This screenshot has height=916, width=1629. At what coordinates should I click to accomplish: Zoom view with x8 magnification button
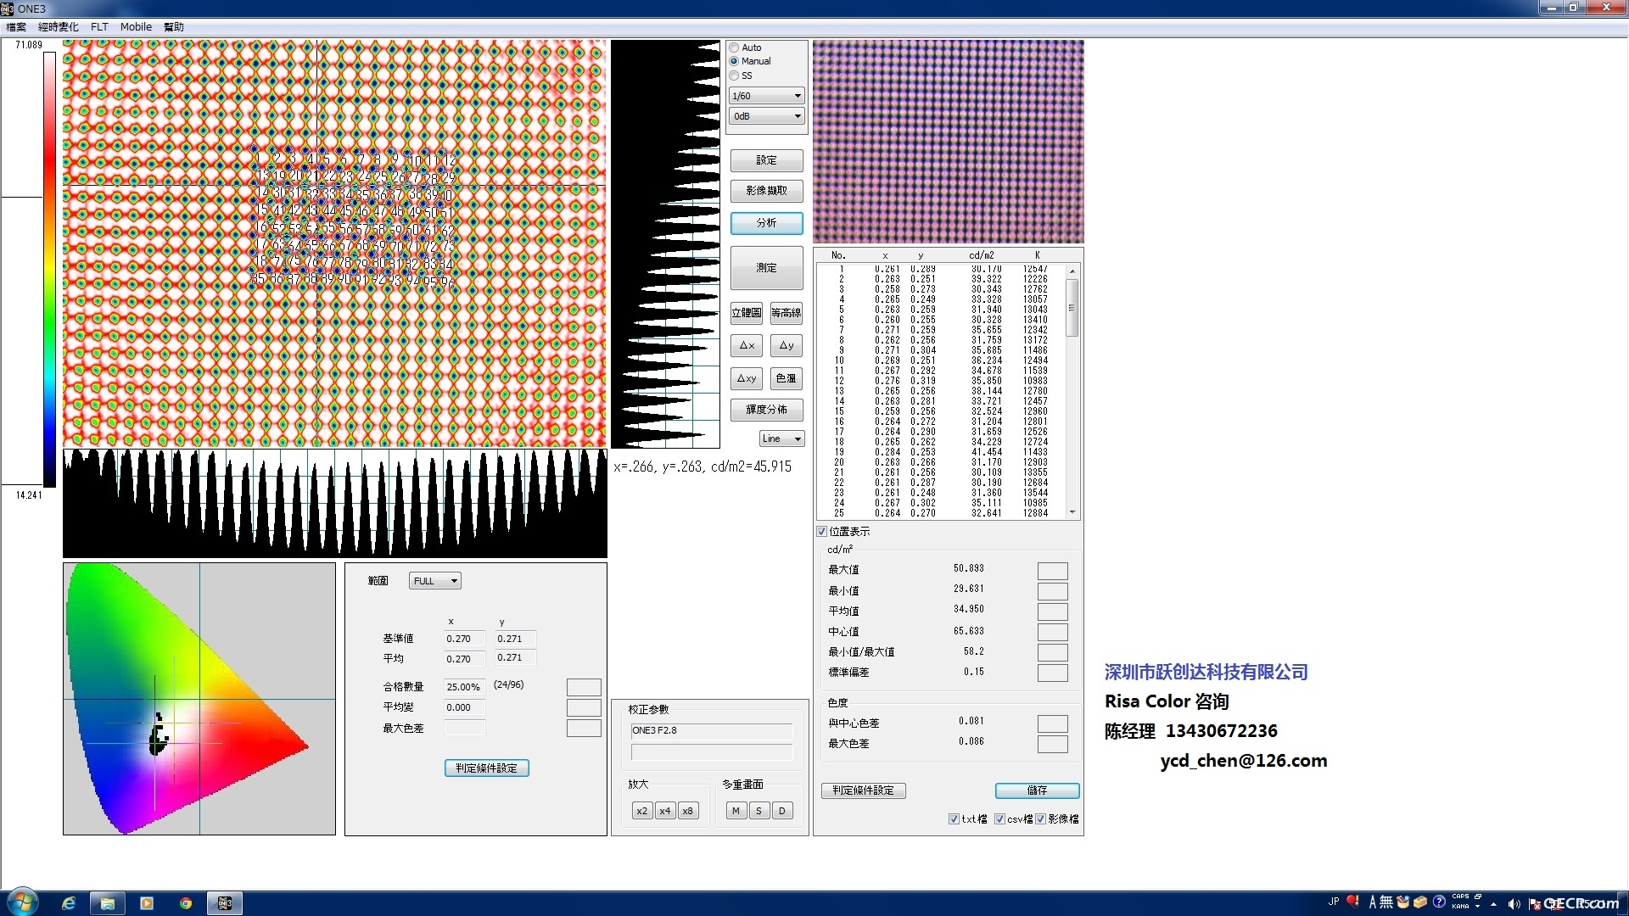click(x=688, y=811)
